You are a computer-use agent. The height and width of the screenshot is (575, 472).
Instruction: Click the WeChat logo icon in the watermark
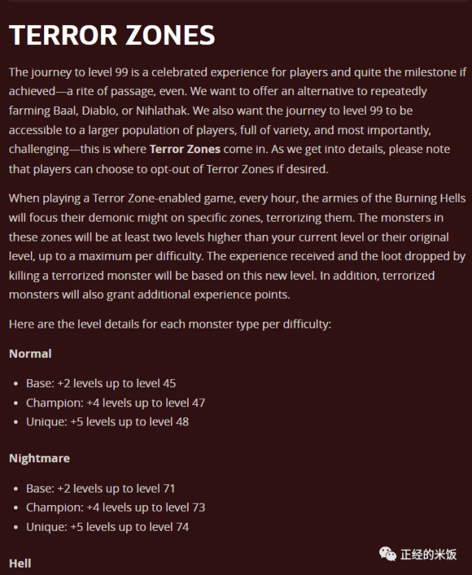pyautogui.click(x=387, y=553)
